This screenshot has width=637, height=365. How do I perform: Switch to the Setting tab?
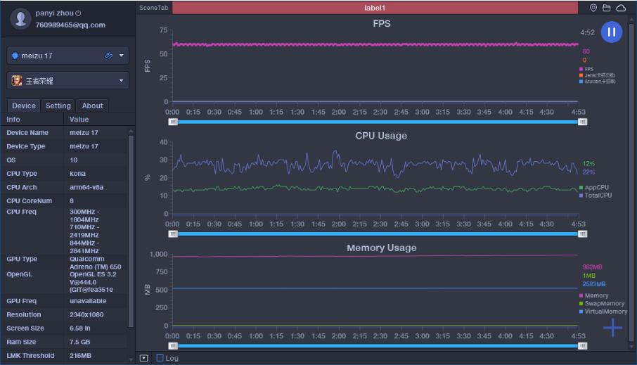pos(58,105)
